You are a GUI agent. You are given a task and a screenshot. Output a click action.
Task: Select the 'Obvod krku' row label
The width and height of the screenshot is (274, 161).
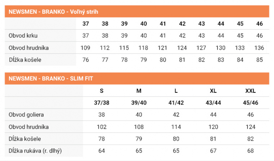[x=23, y=36]
